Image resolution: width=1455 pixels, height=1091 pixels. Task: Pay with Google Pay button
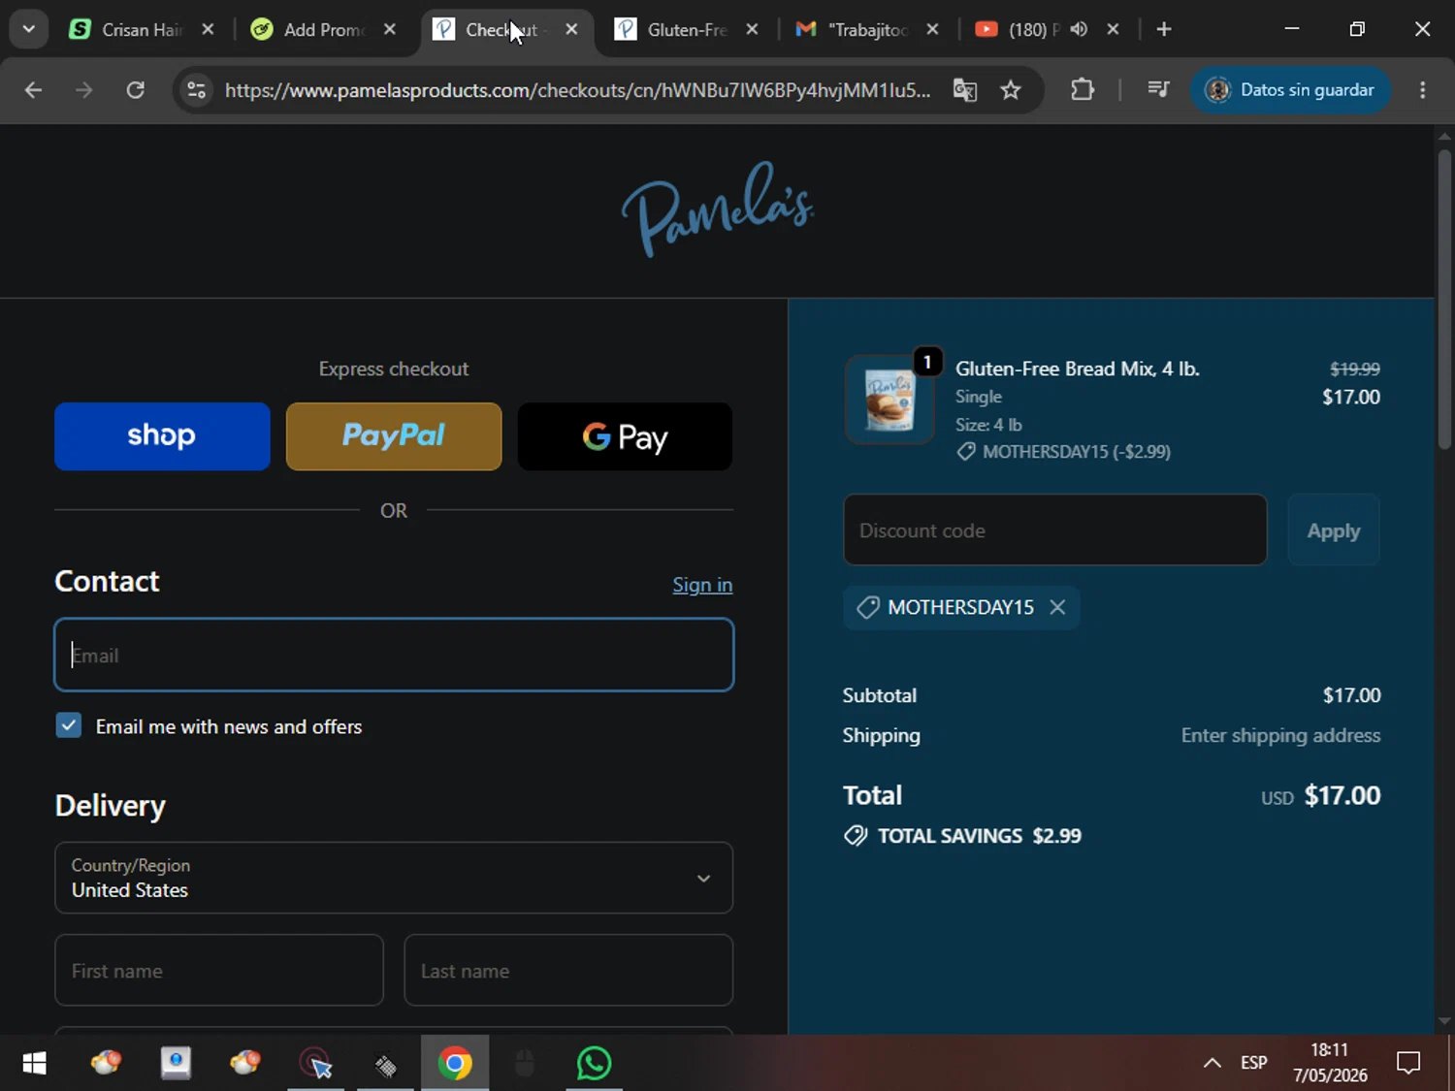click(x=626, y=436)
